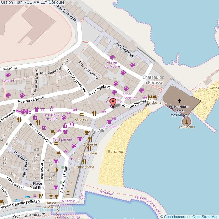Select the Tét 2 piment burger icon
This screenshot has height=219, width=219.
point(56,143)
